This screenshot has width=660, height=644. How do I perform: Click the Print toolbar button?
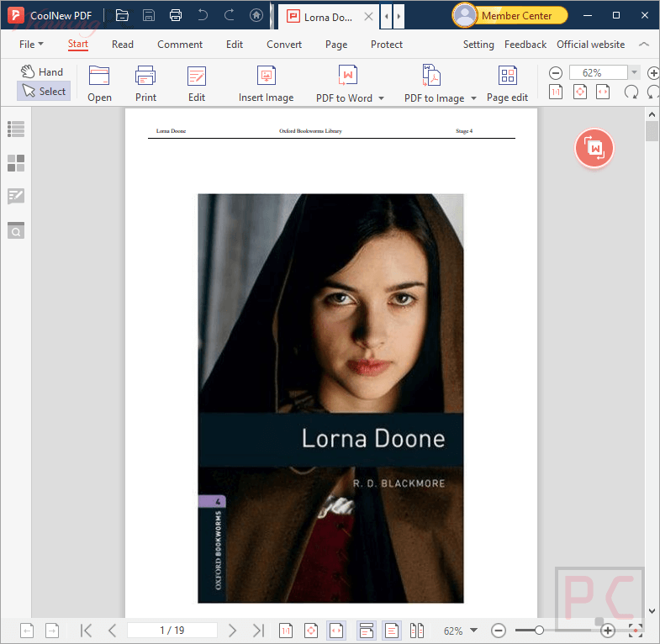[x=145, y=84]
